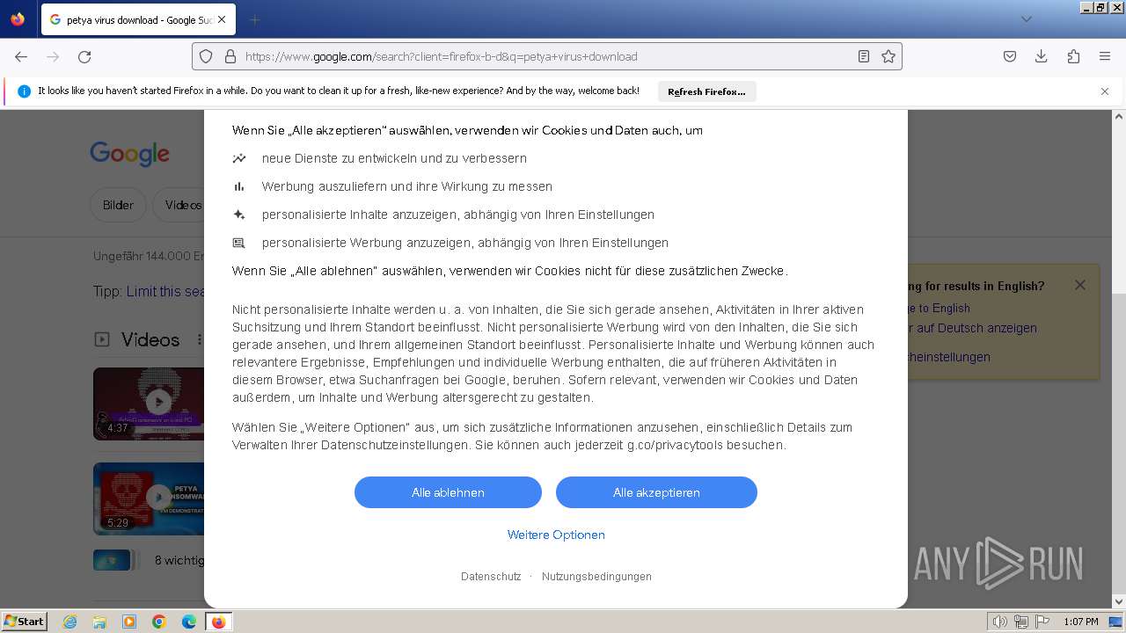Open the Downloads panel

pos(1042,56)
